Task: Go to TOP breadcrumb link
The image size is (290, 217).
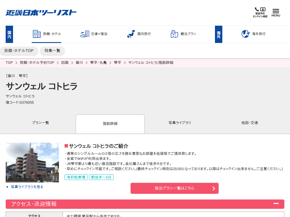Action: 9,62
